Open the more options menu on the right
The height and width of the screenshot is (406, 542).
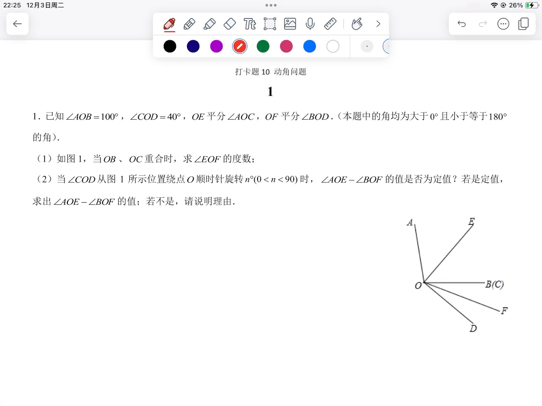503,24
